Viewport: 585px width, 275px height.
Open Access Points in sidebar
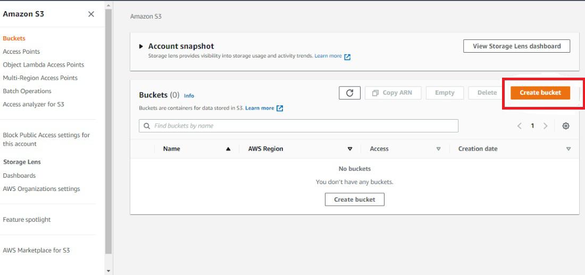pos(21,52)
